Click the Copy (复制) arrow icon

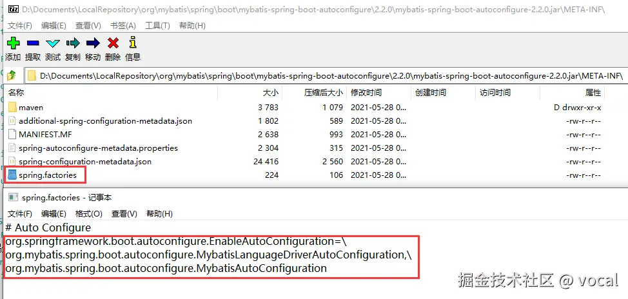pos(73,43)
